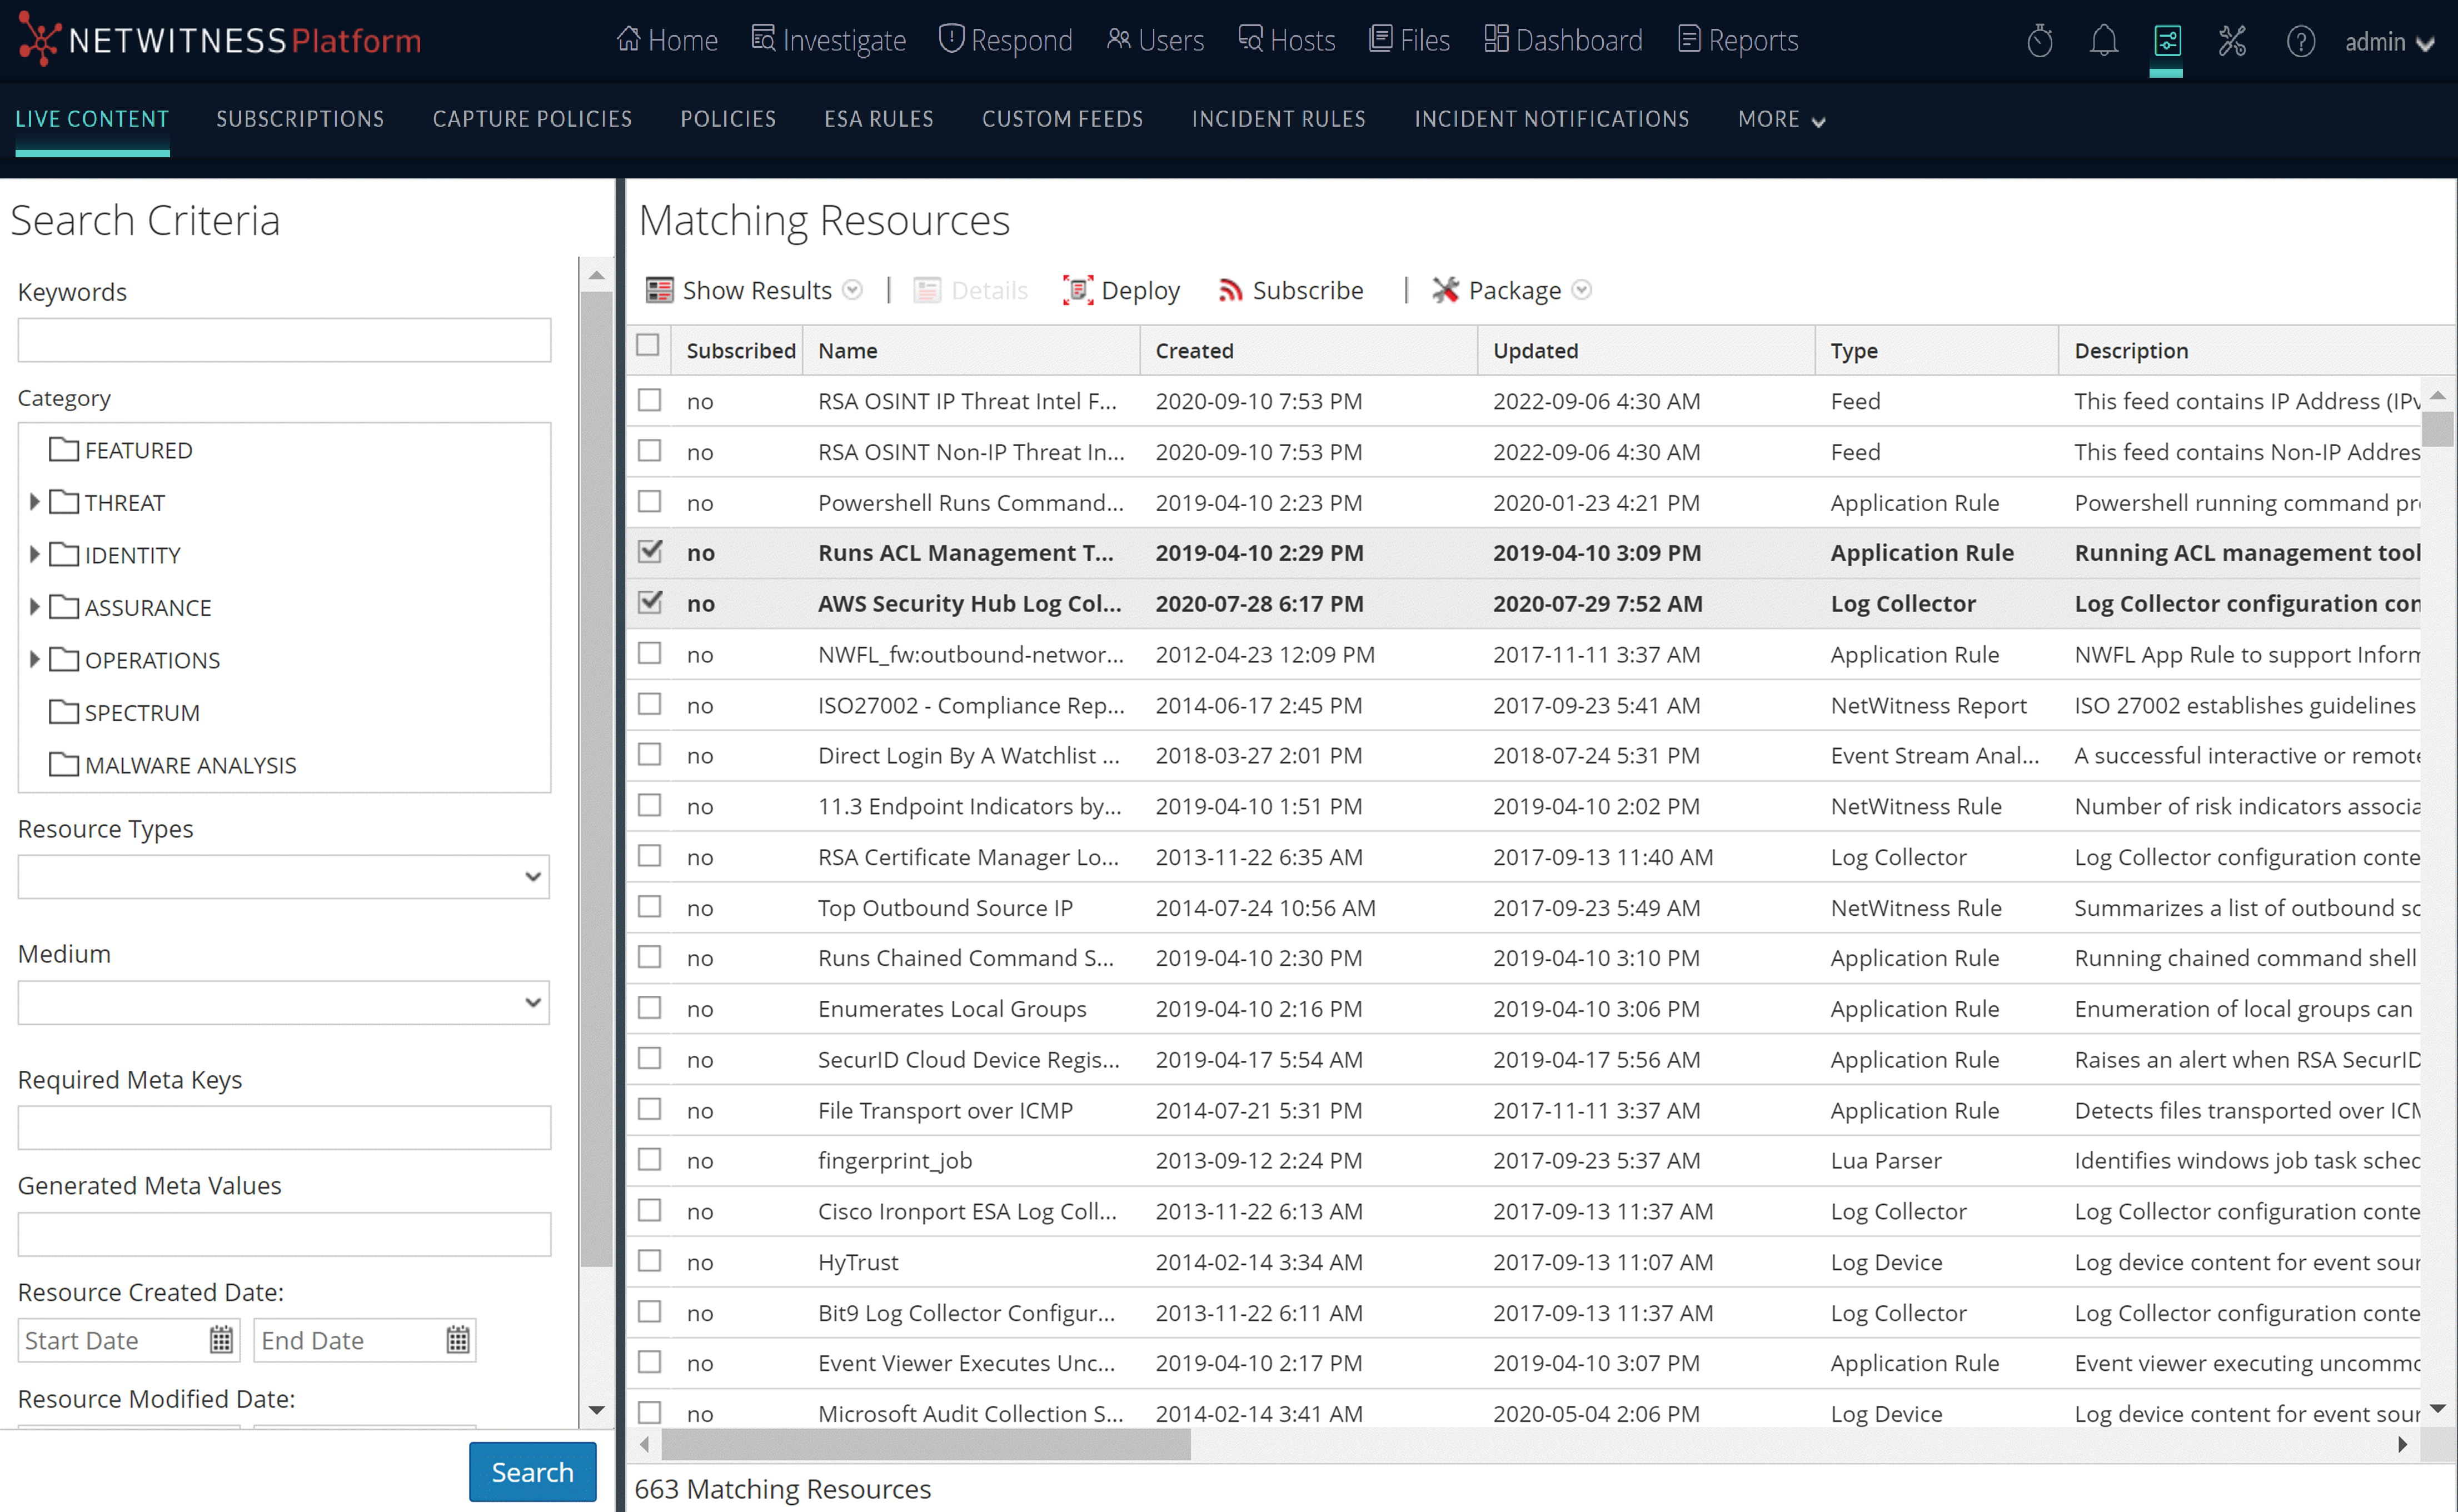Open the Investigate menu
Viewport: 2458px width, 1512px height.
(829, 40)
